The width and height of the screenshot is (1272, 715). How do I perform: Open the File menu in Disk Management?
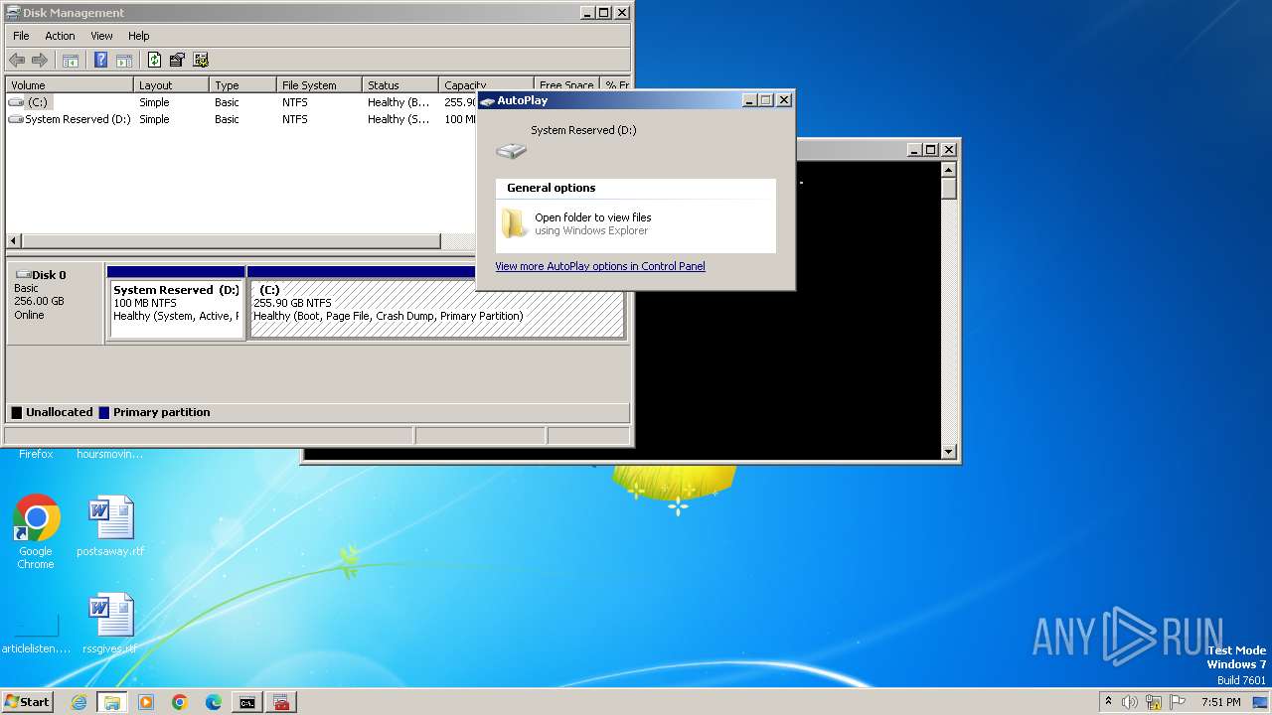(21, 36)
